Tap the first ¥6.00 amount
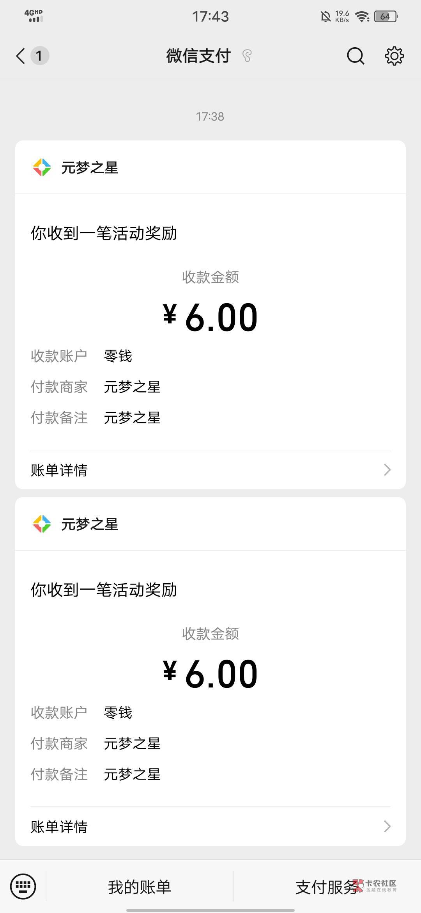The image size is (421, 913). pos(210,317)
